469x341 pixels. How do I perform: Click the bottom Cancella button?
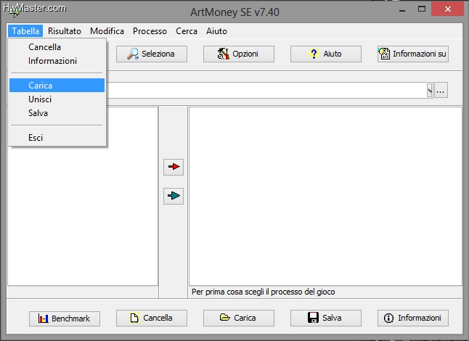(152, 318)
